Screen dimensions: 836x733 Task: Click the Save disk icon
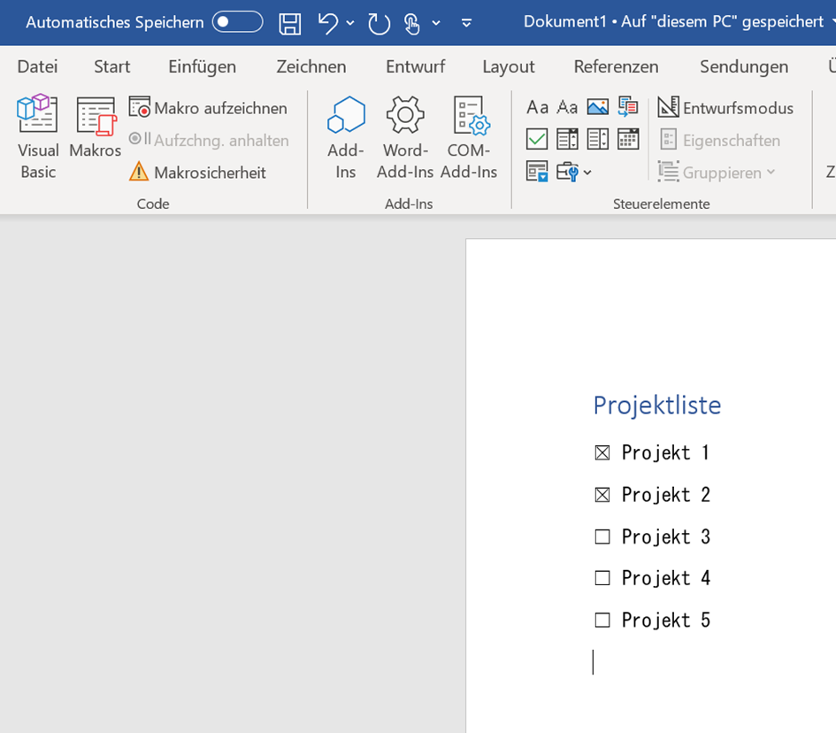click(290, 24)
